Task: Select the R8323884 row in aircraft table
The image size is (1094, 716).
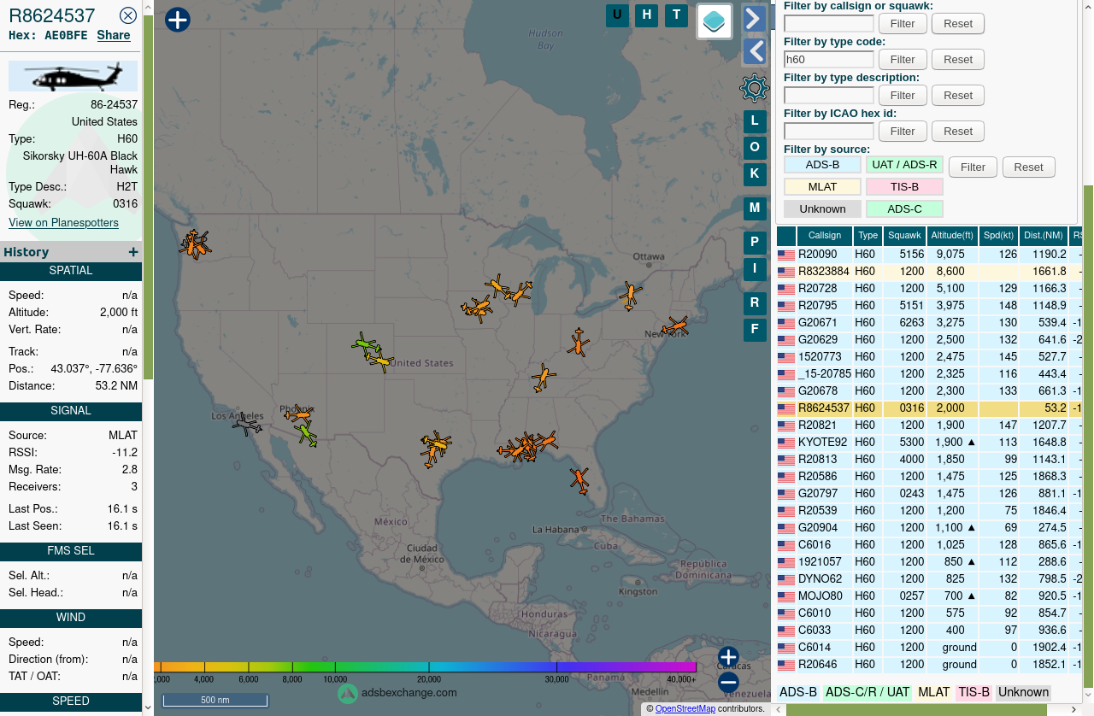Action: pos(929,272)
